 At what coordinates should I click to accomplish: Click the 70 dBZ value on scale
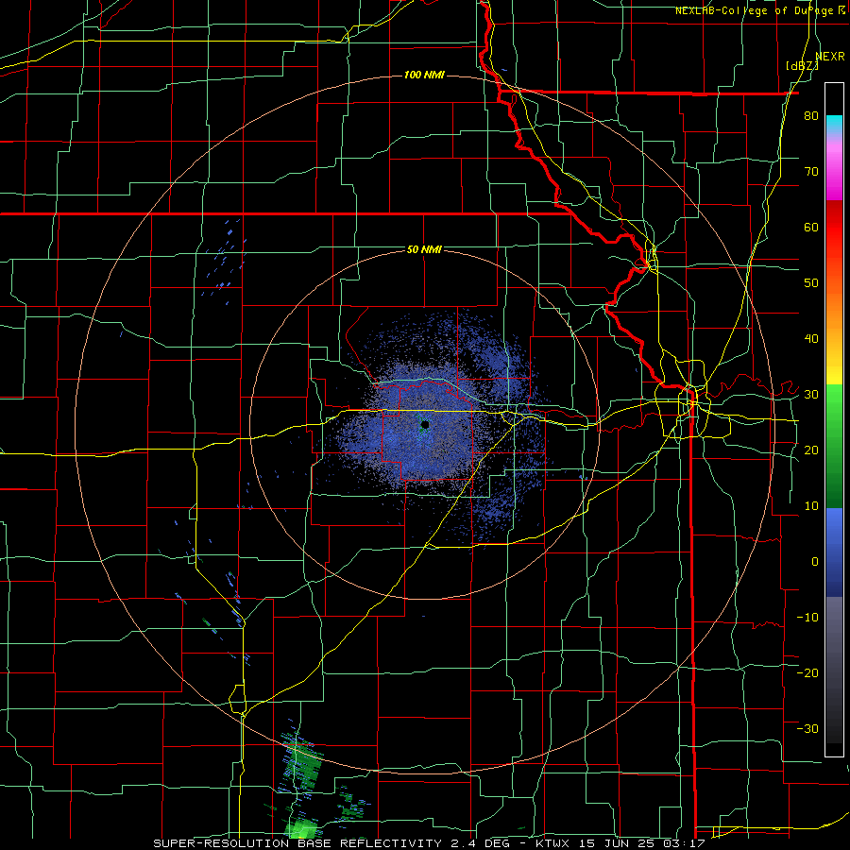click(x=811, y=171)
